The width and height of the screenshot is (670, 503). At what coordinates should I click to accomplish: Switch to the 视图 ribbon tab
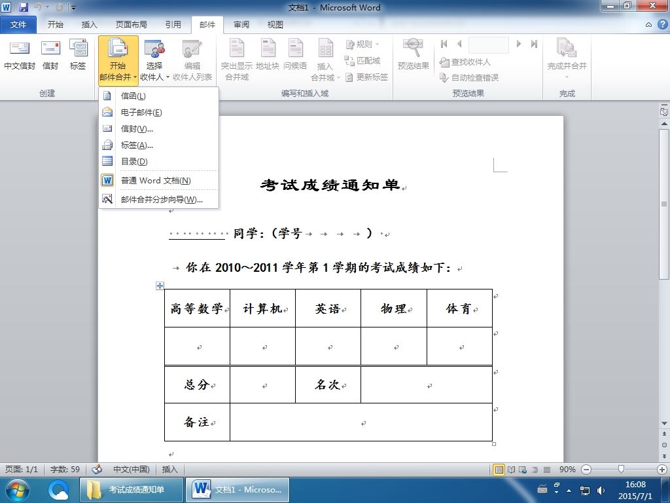(x=275, y=24)
